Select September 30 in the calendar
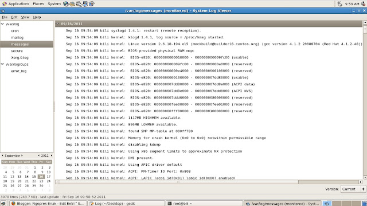 [x=41, y=185]
